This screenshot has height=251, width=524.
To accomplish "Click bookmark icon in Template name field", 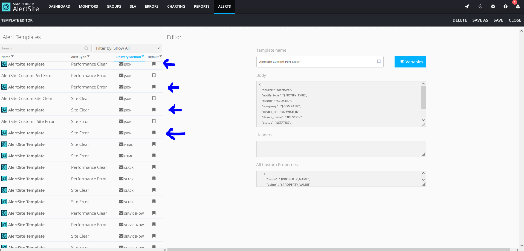I will 379,62.
